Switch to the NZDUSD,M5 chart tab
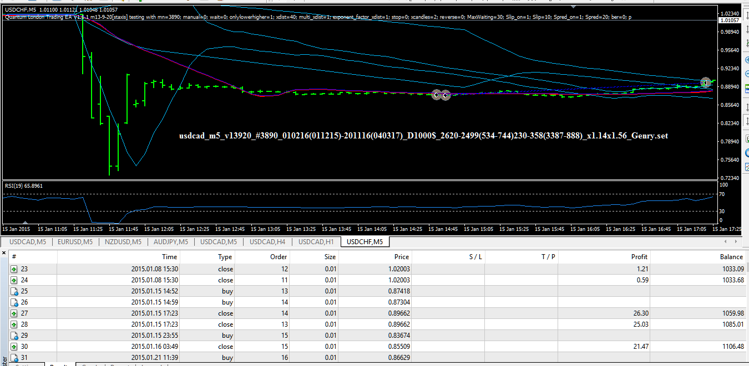The image size is (749, 366). pyautogui.click(x=123, y=242)
